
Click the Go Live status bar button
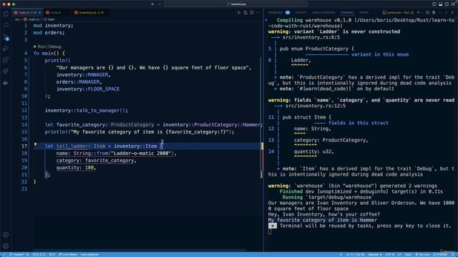coord(422,254)
